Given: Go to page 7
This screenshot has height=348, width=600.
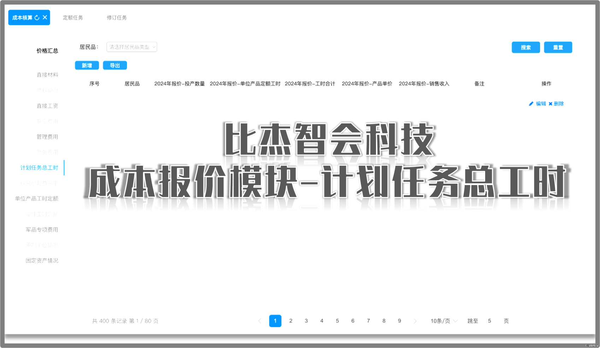Looking at the screenshot, I should click(368, 321).
